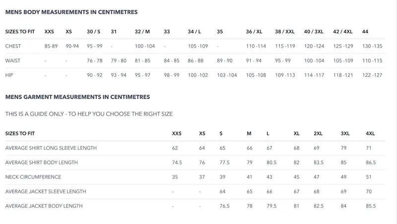
Task: Click the jacket body length value 85.5
Action: point(371,206)
